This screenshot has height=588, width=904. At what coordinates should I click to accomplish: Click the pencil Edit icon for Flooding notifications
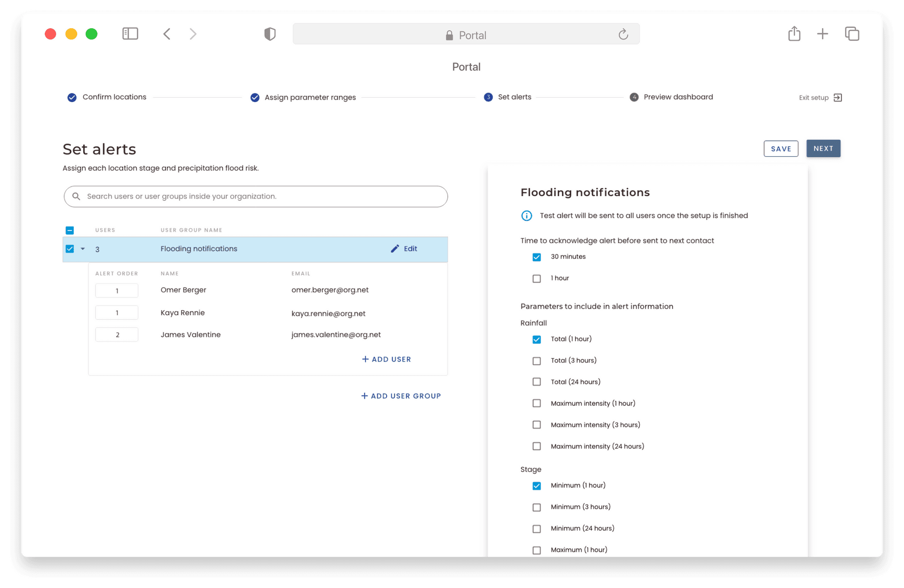point(395,249)
